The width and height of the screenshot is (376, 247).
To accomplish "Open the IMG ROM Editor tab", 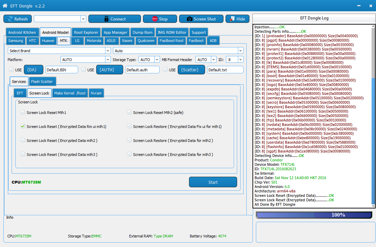I will (172, 32).
